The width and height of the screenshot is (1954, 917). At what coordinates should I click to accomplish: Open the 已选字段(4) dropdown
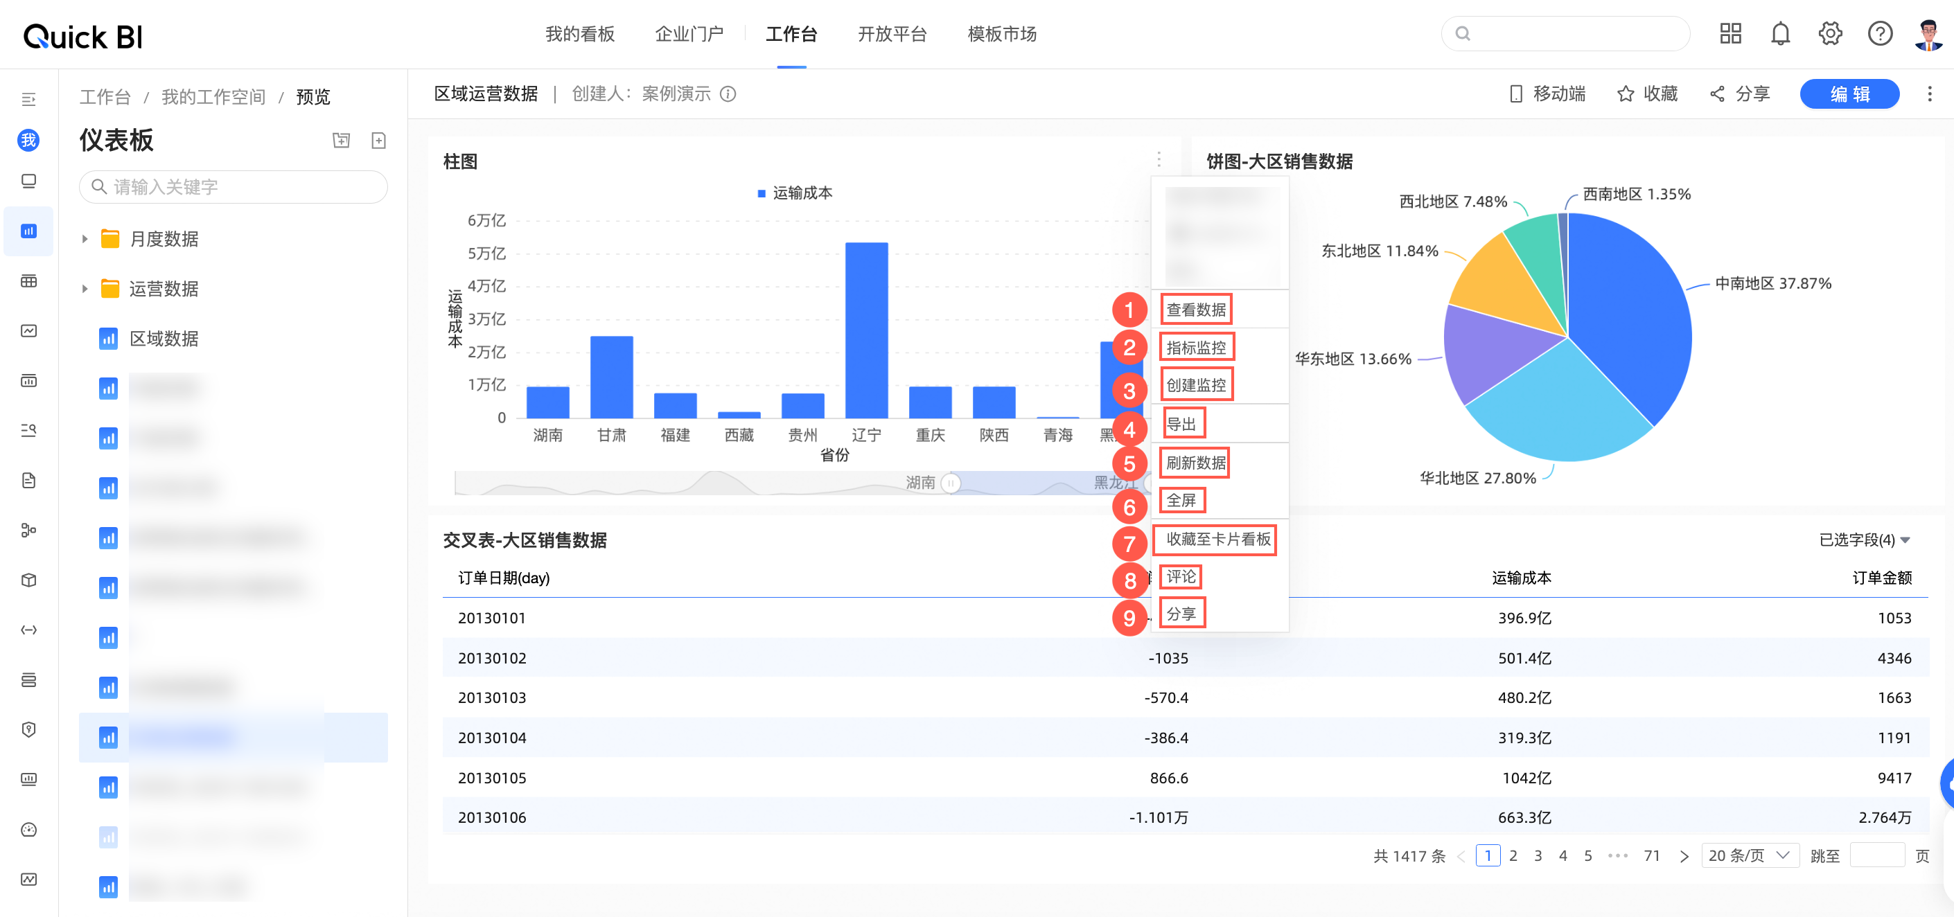point(1863,540)
